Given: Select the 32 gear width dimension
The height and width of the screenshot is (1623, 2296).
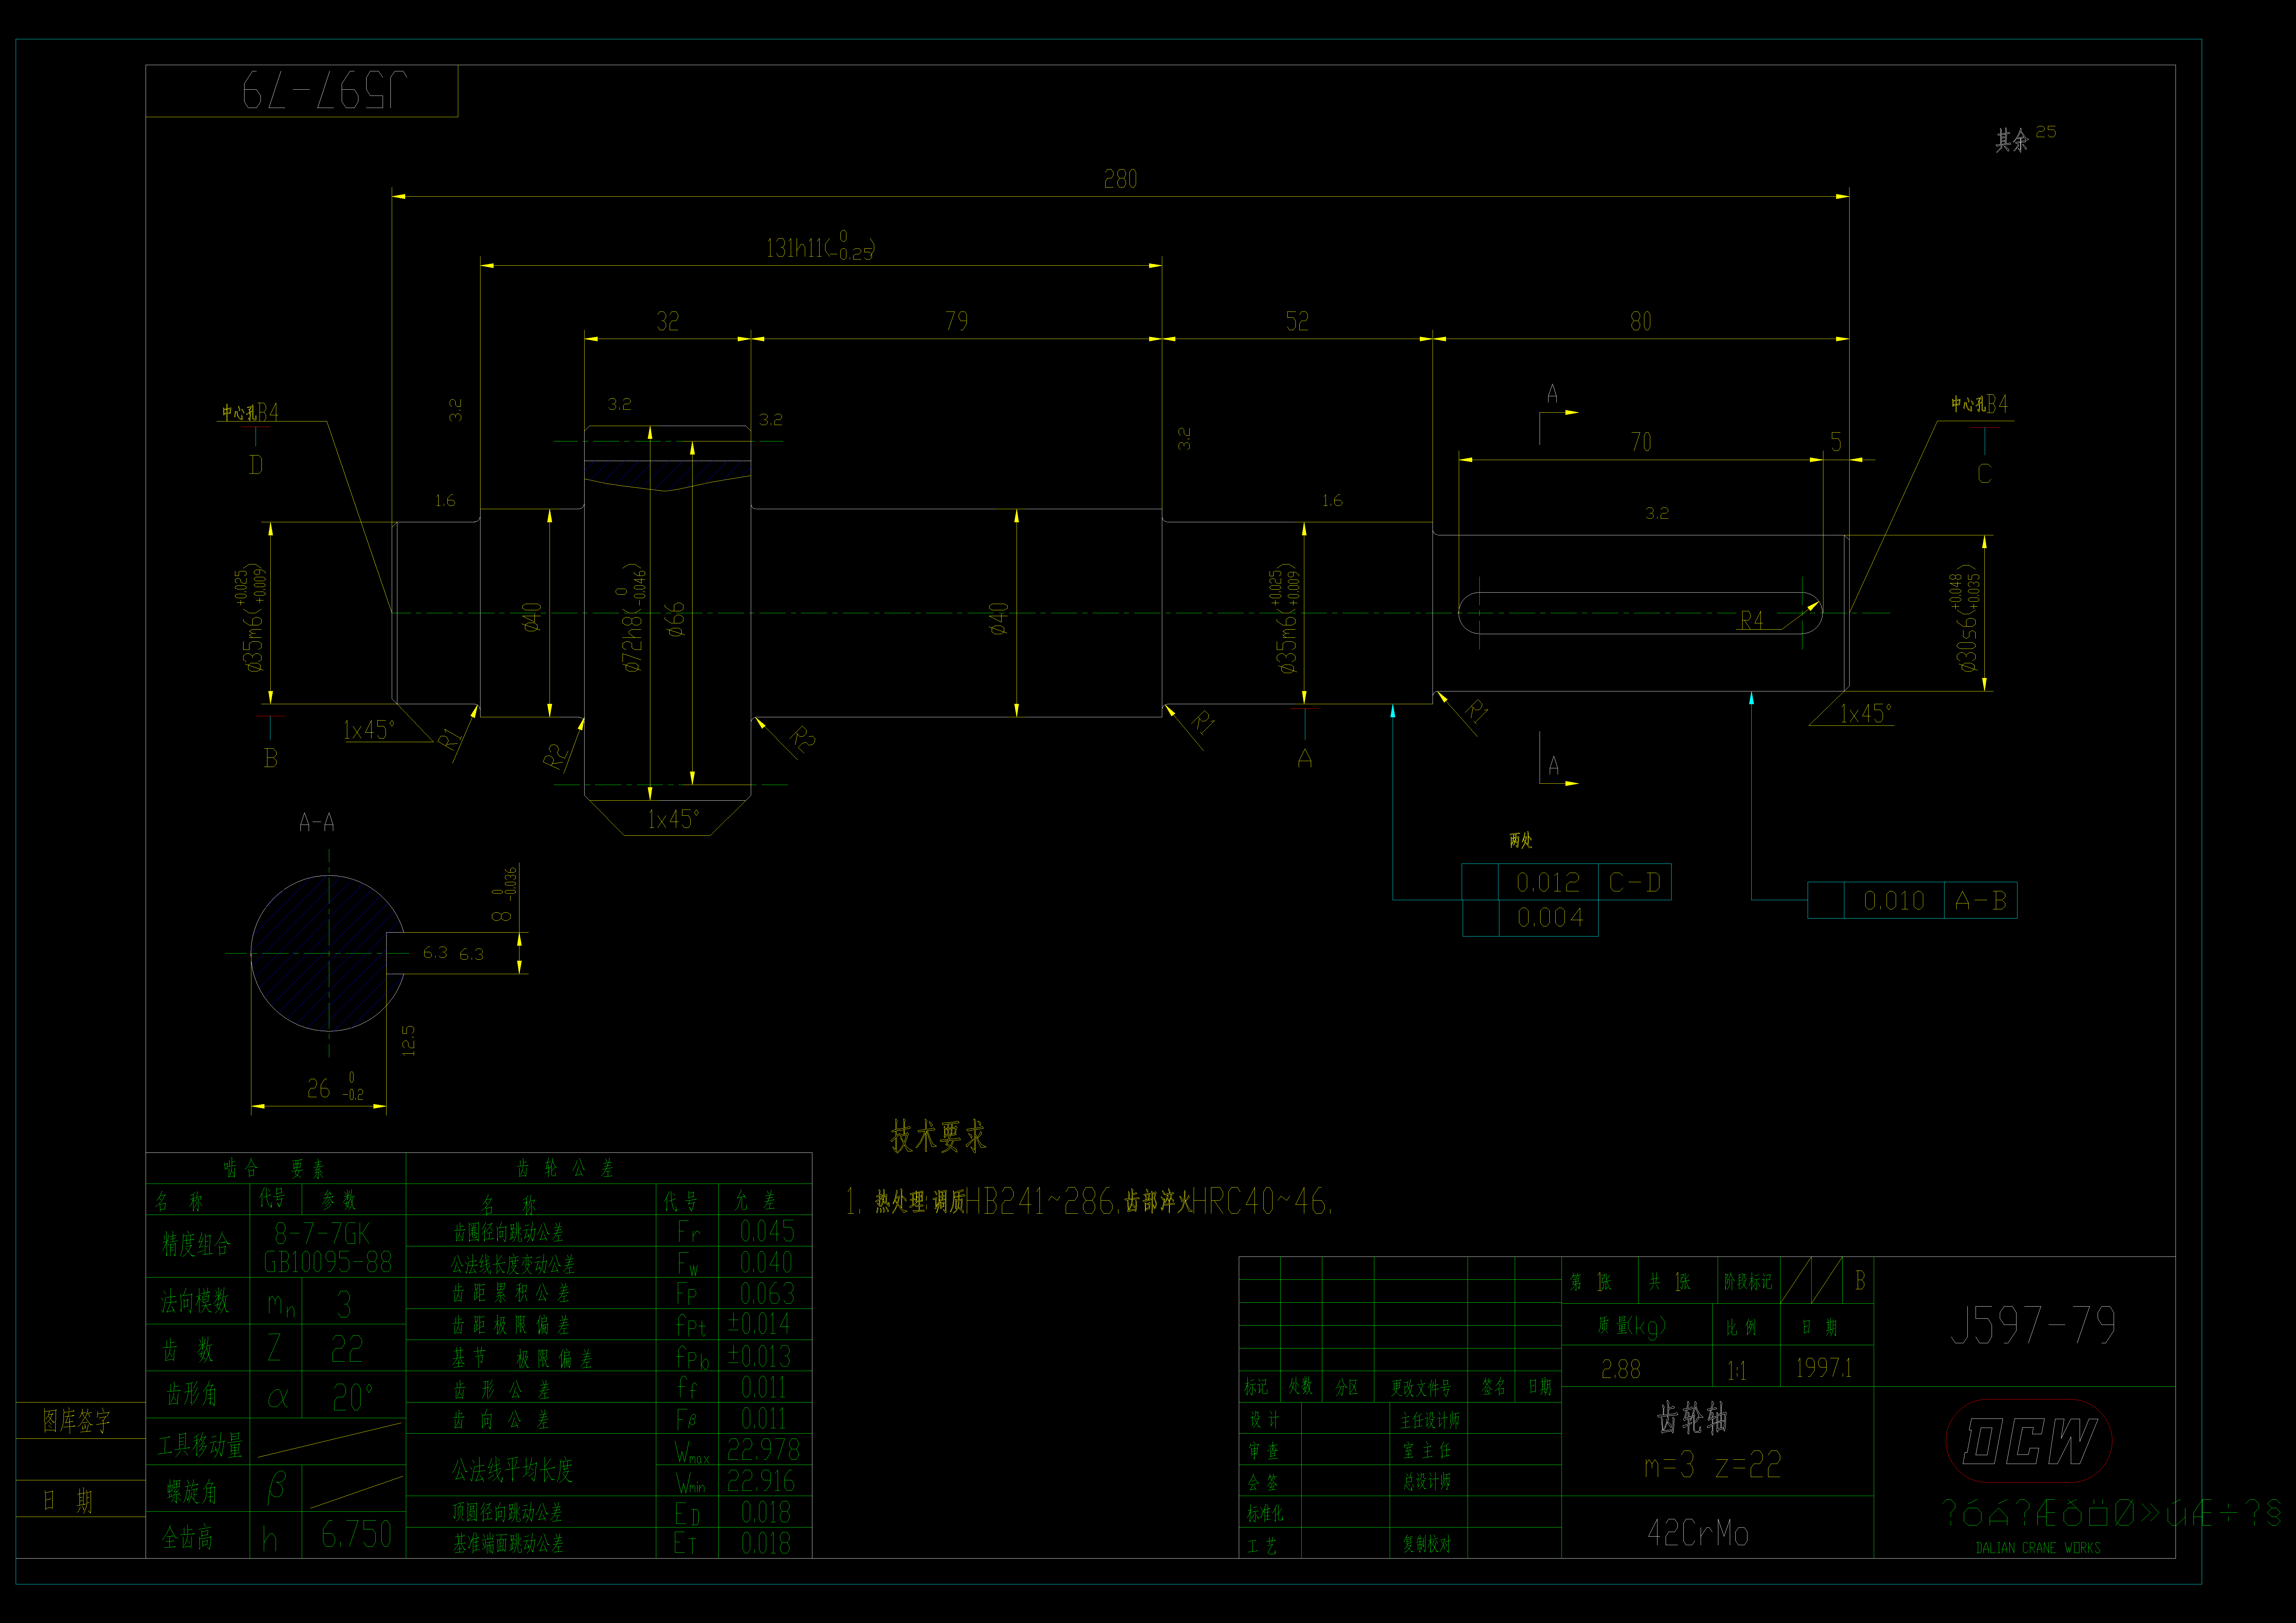Looking at the screenshot, I should pyautogui.click(x=668, y=321).
